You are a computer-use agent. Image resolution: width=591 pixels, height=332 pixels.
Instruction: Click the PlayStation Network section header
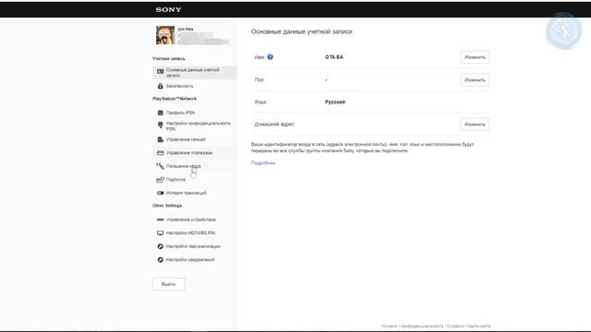pos(175,99)
